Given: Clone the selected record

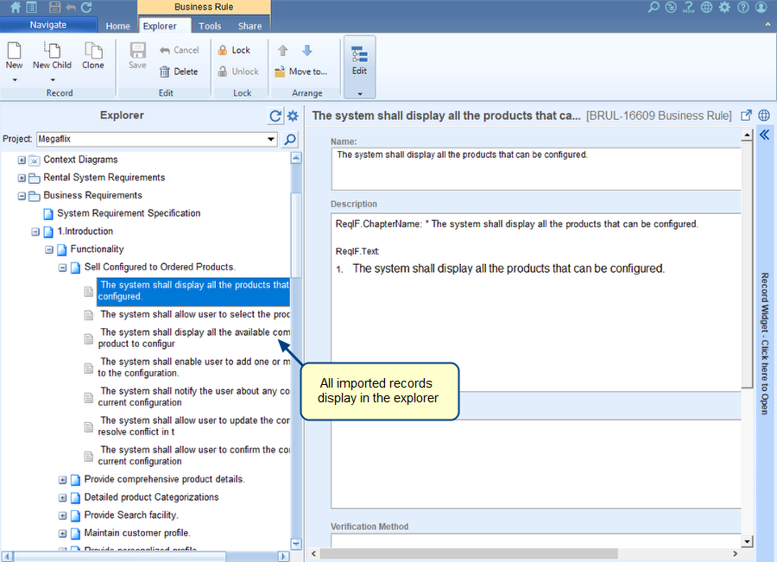Looking at the screenshot, I should 93,55.
